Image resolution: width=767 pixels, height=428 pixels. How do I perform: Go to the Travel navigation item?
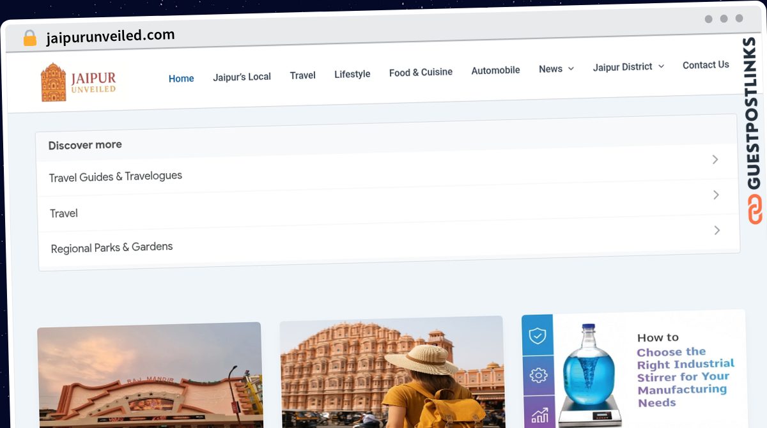coord(302,75)
